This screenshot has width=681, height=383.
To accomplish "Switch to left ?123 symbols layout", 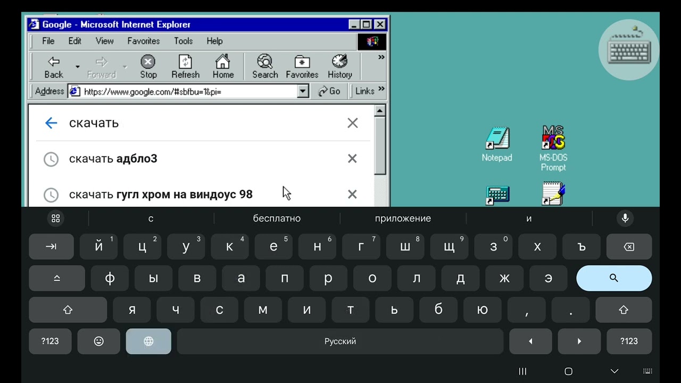I will coord(50,341).
